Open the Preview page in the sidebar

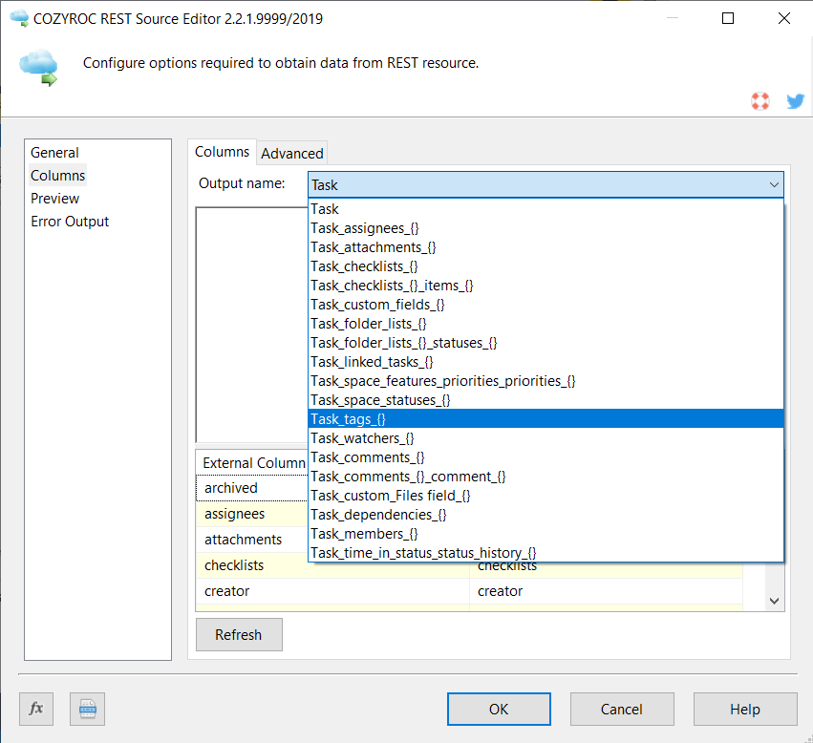point(54,198)
